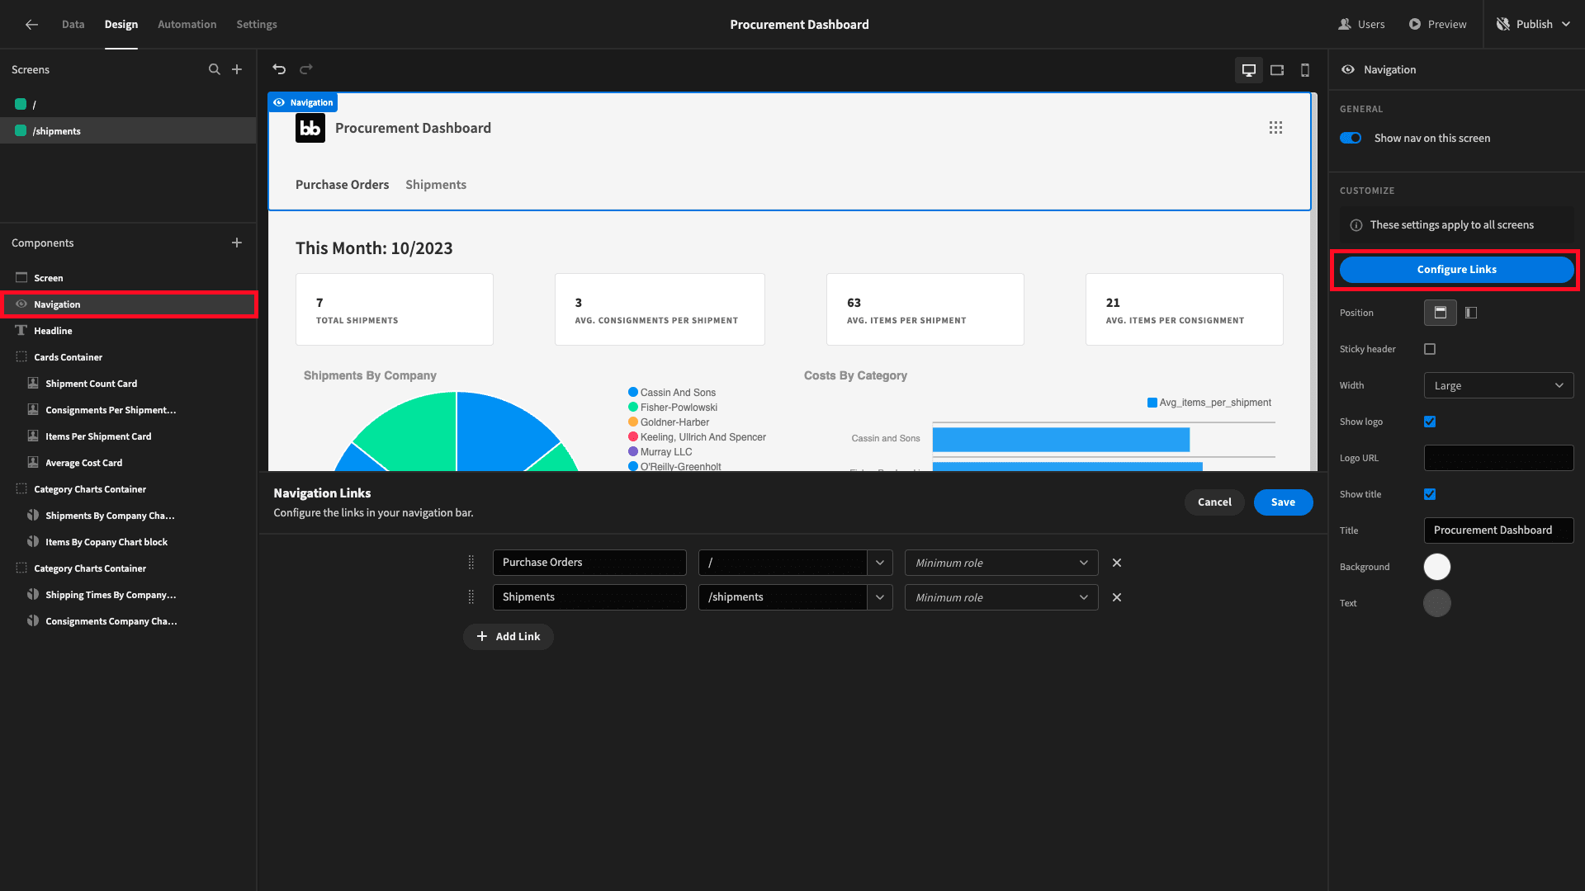The height and width of the screenshot is (891, 1585).
Task: Remove the Shipments navigation link
Action: tap(1117, 597)
